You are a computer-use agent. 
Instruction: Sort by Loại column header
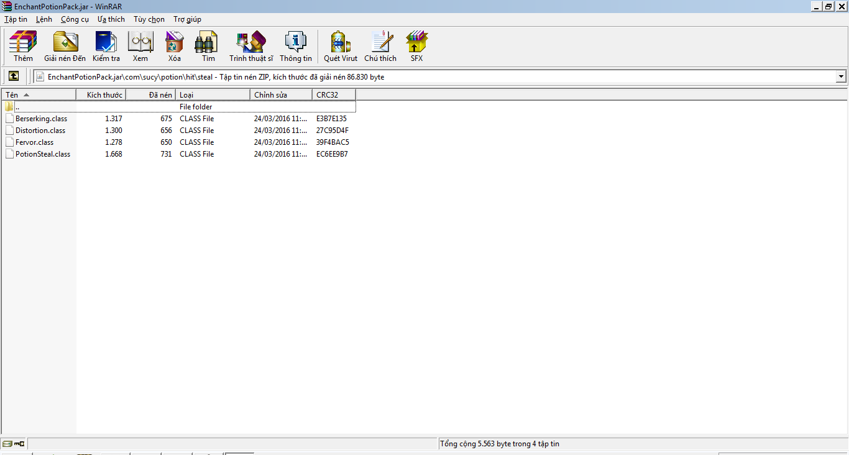click(x=213, y=94)
